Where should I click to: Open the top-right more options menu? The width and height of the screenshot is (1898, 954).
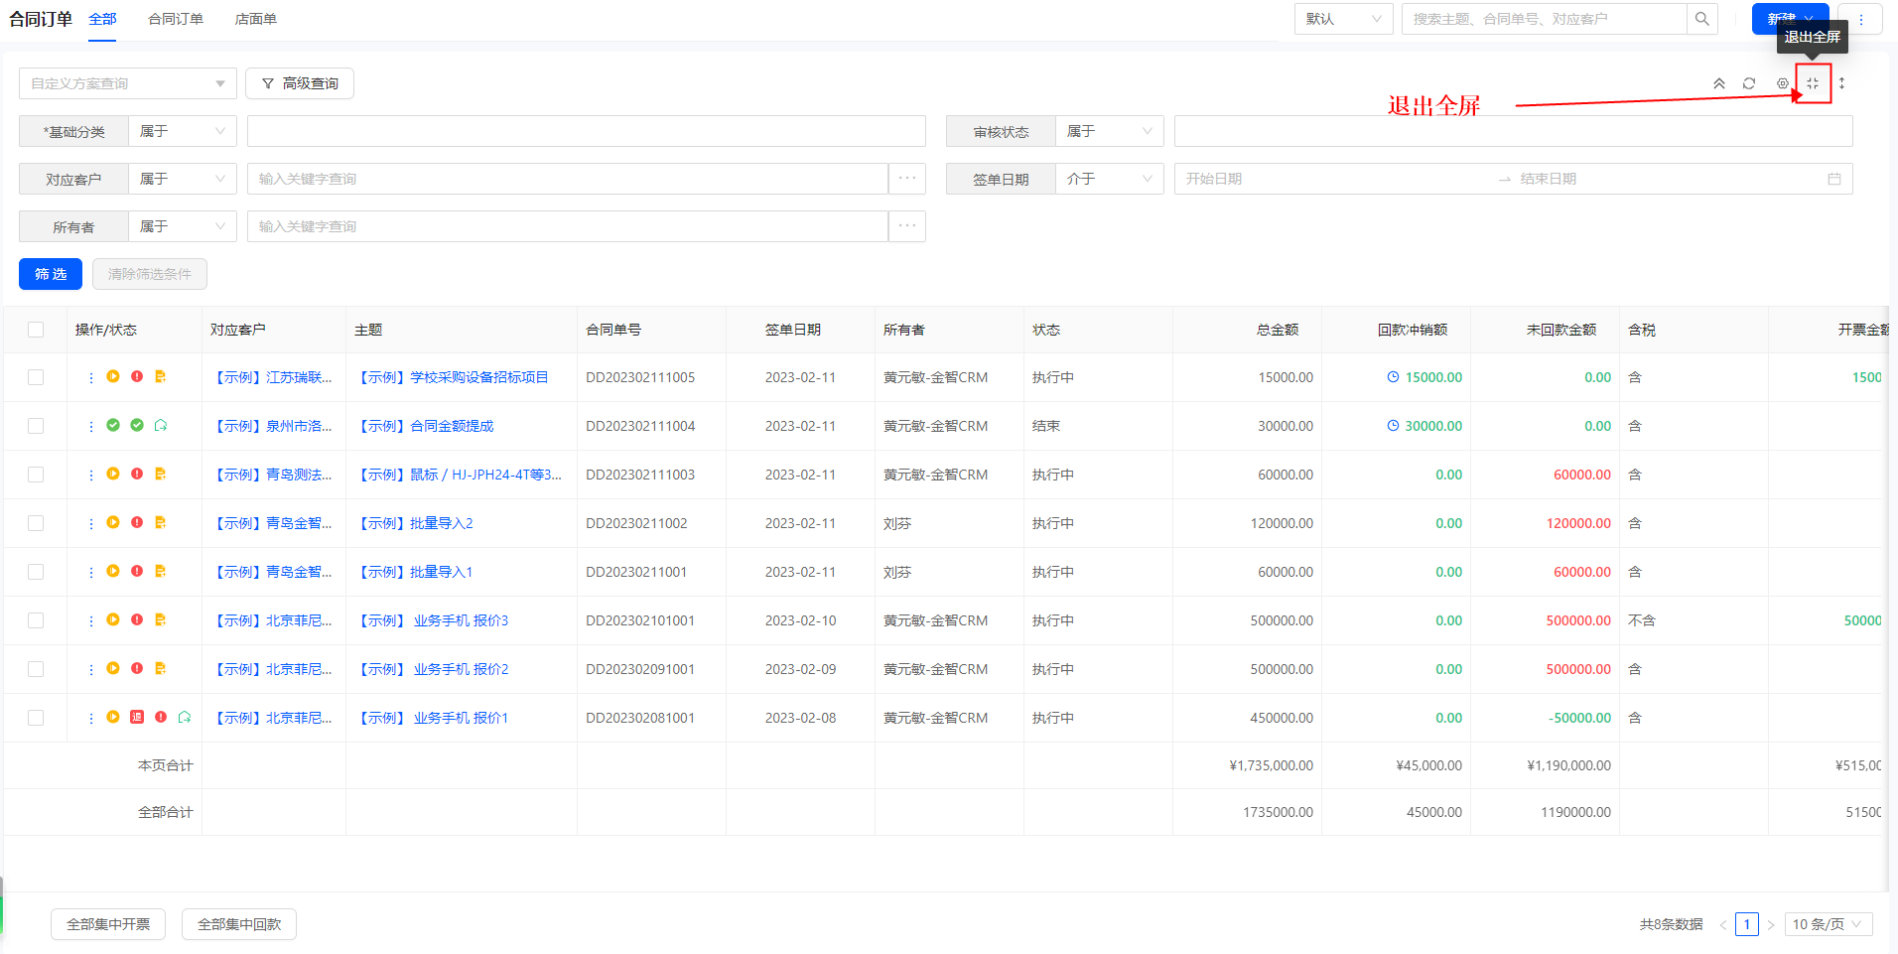pos(1861,19)
